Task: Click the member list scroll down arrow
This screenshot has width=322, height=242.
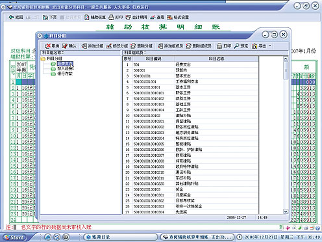Action: 286,211
